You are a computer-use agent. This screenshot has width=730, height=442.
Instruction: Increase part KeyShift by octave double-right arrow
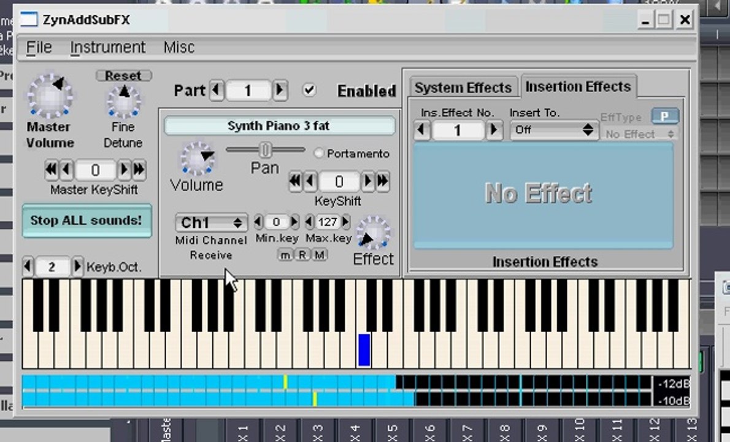383,181
